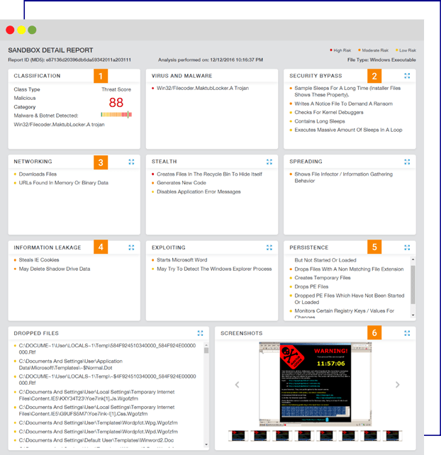Expand the Security Bypass panel
The width and height of the screenshot is (441, 455).
click(x=407, y=76)
